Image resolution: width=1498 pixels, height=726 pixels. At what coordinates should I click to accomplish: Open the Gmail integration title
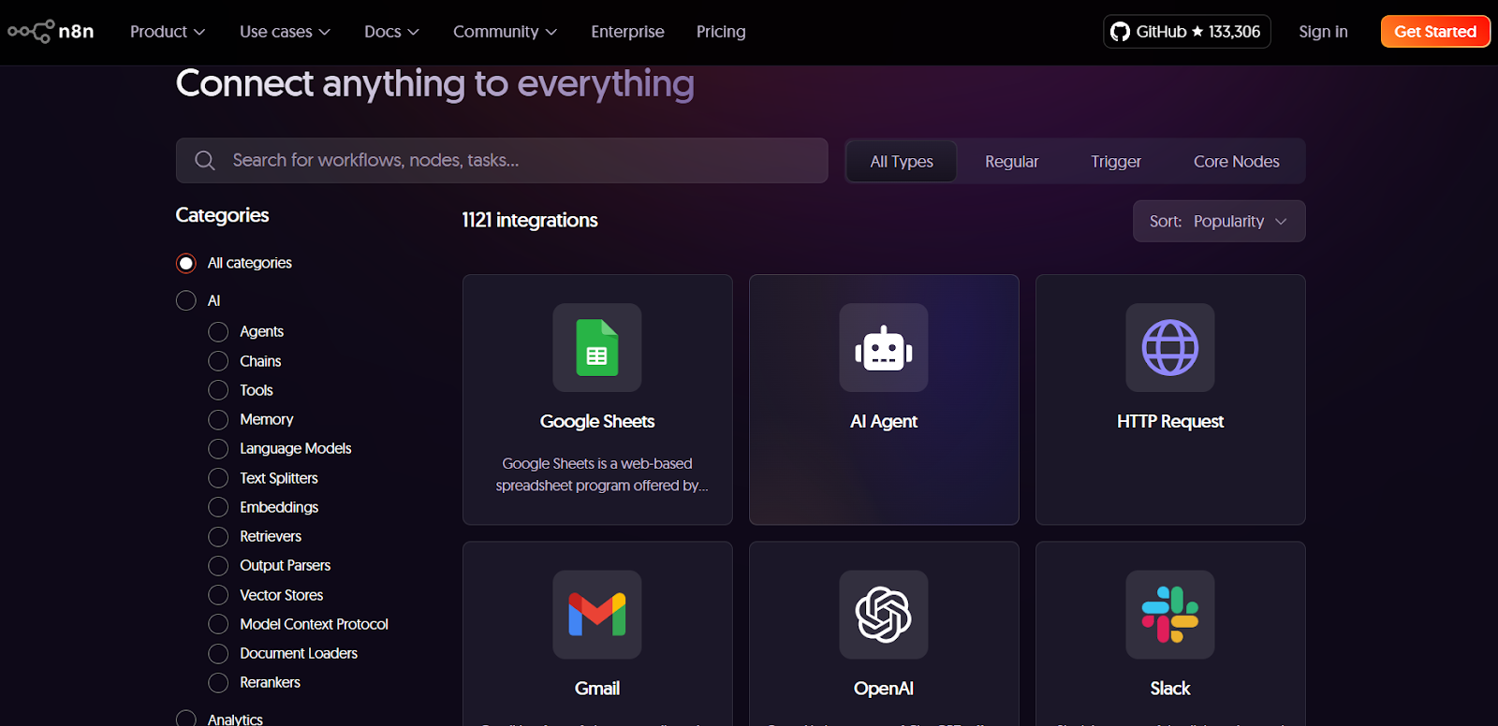(x=597, y=689)
